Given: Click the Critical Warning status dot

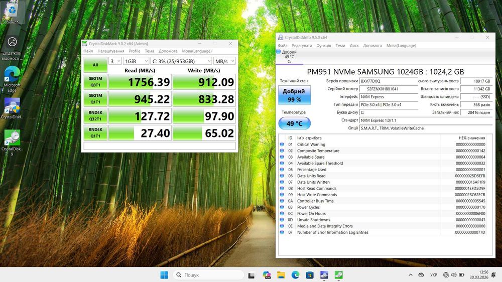Looking at the screenshot, I should tap(282, 145).
